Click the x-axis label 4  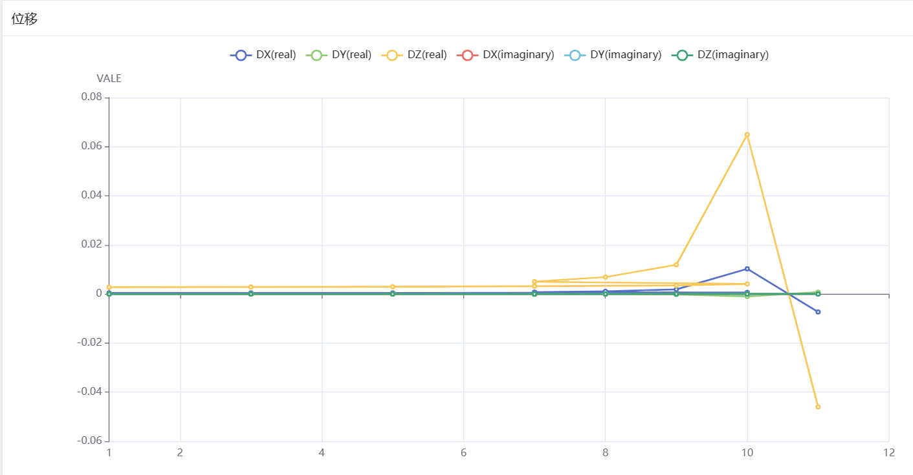pyautogui.click(x=322, y=452)
